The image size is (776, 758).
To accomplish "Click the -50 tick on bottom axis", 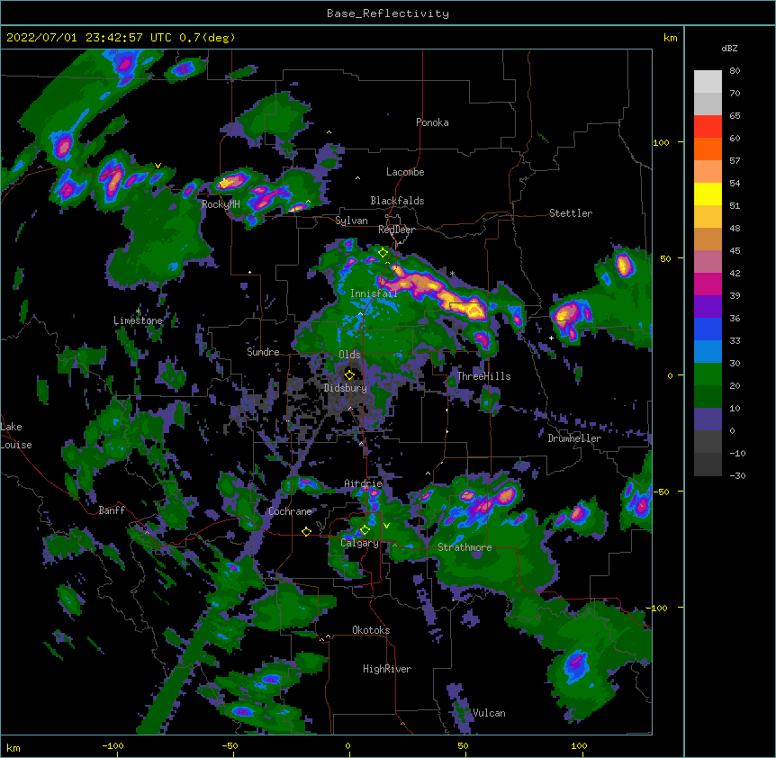I will (230, 746).
